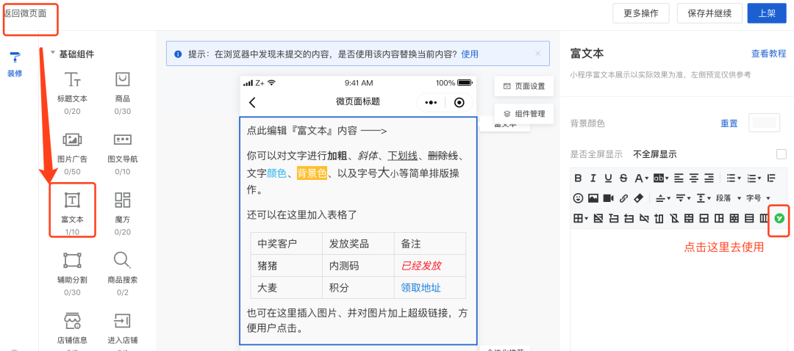Viewport: 794px width, 351px height.
Task: Click the 微页面标题 title in preview
Action: click(x=358, y=101)
